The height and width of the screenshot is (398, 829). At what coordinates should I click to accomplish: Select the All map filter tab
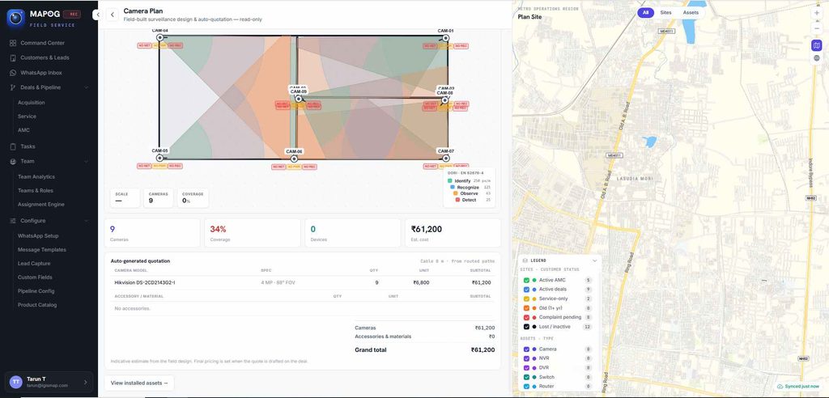click(645, 13)
